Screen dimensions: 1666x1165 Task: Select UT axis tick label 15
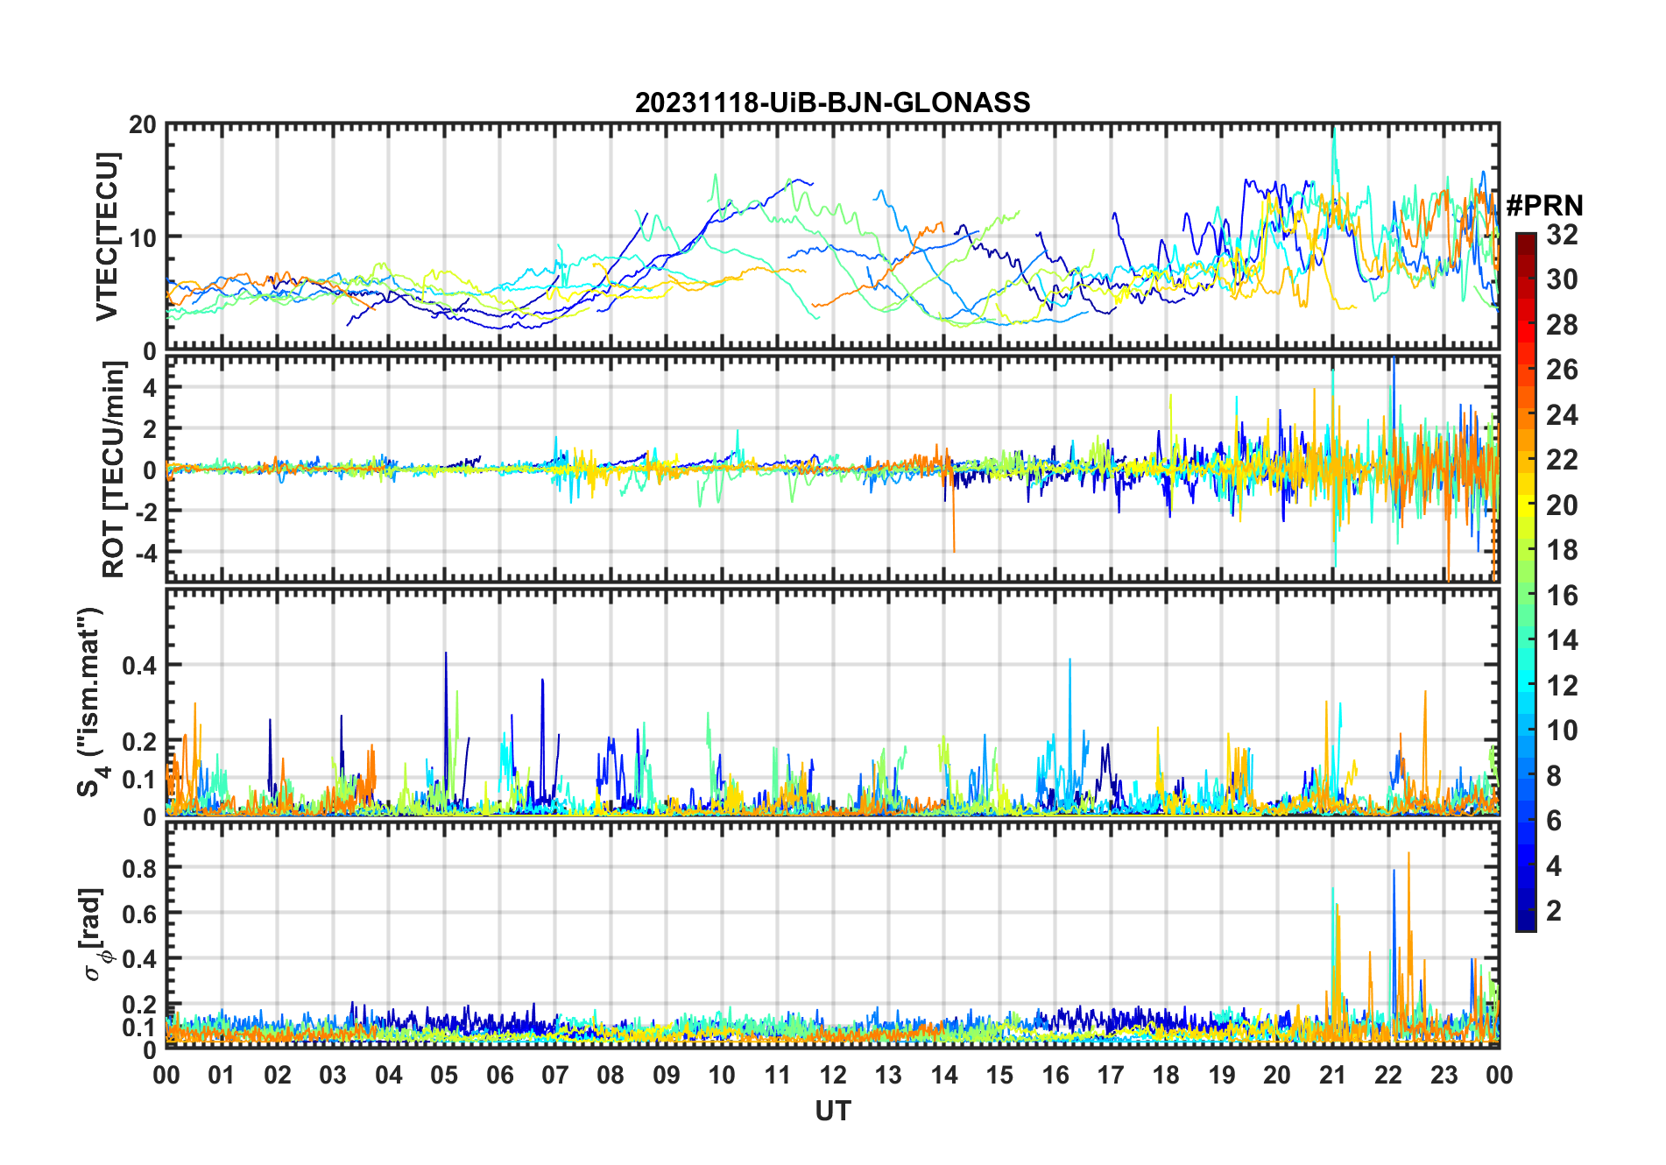click(x=999, y=1075)
